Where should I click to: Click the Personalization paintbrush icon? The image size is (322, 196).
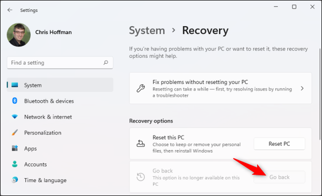coord(14,132)
